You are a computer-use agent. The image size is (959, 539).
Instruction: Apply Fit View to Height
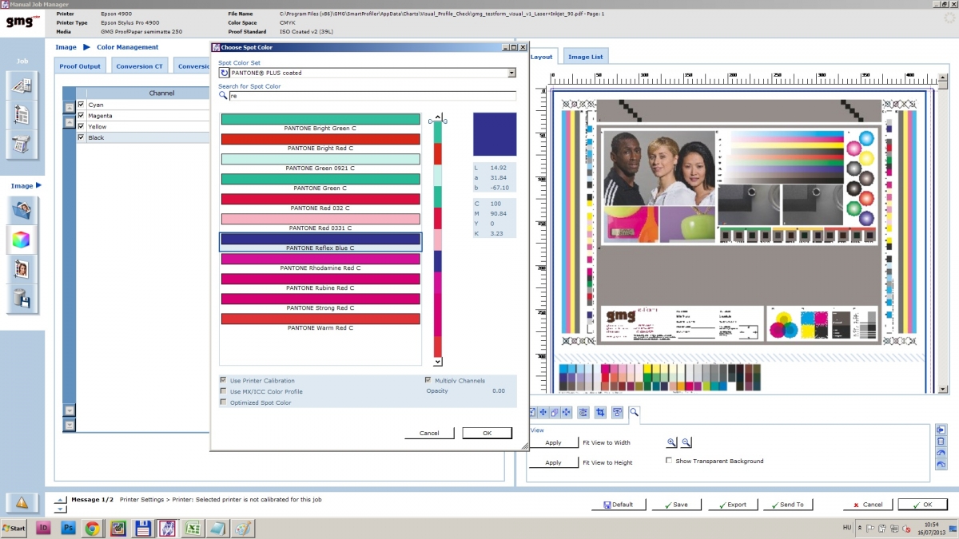553,462
